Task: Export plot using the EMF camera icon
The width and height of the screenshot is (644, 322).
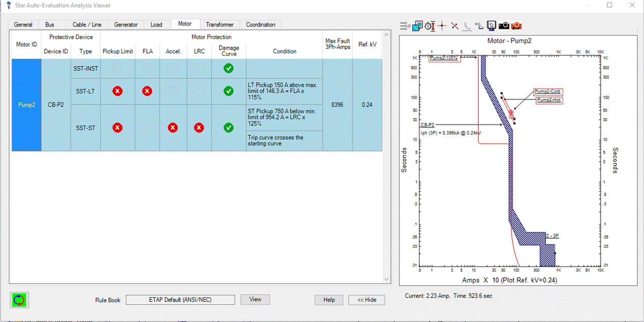Action: coord(516,25)
